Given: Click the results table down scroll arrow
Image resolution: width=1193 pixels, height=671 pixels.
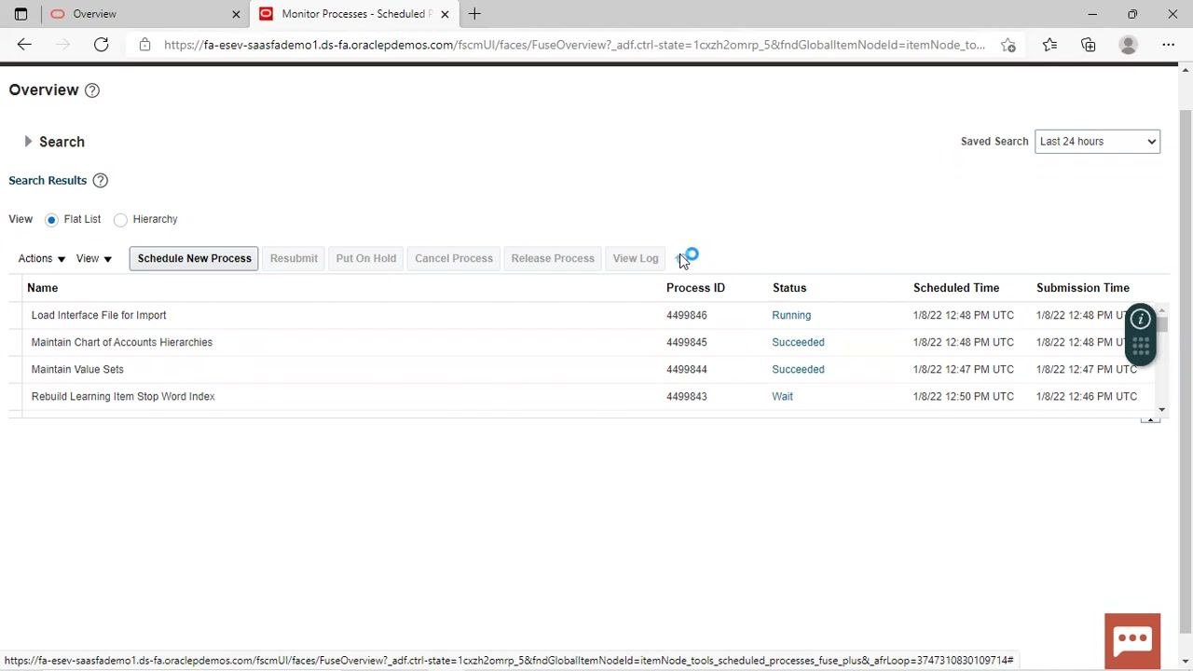Looking at the screenshot, I should pyautogui.click(x=1161, y=409).
